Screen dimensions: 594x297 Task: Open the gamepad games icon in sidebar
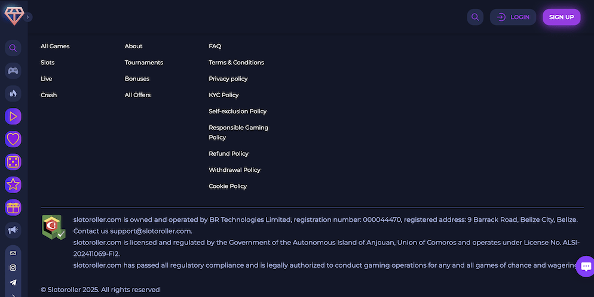[13, 71]
